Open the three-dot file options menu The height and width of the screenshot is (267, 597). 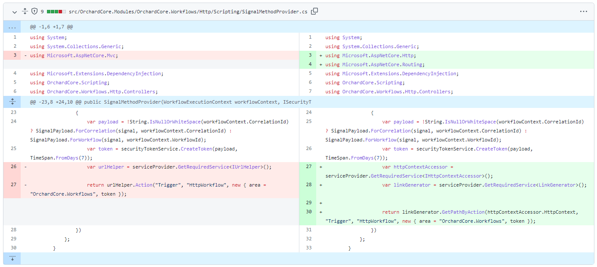[x=583, y=12]
